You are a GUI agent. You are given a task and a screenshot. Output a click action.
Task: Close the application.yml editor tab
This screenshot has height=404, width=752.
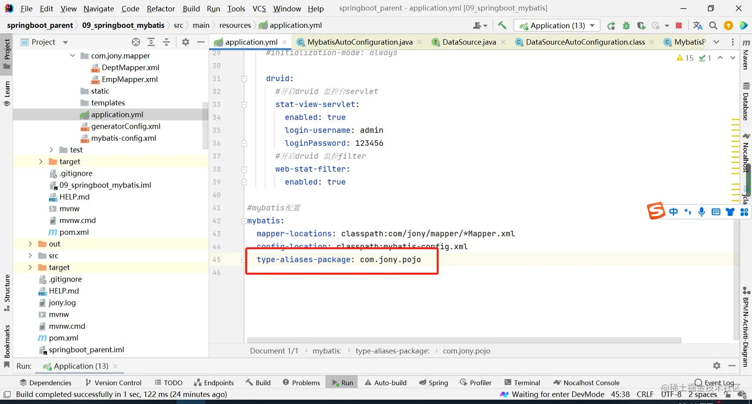coord(285,42)
